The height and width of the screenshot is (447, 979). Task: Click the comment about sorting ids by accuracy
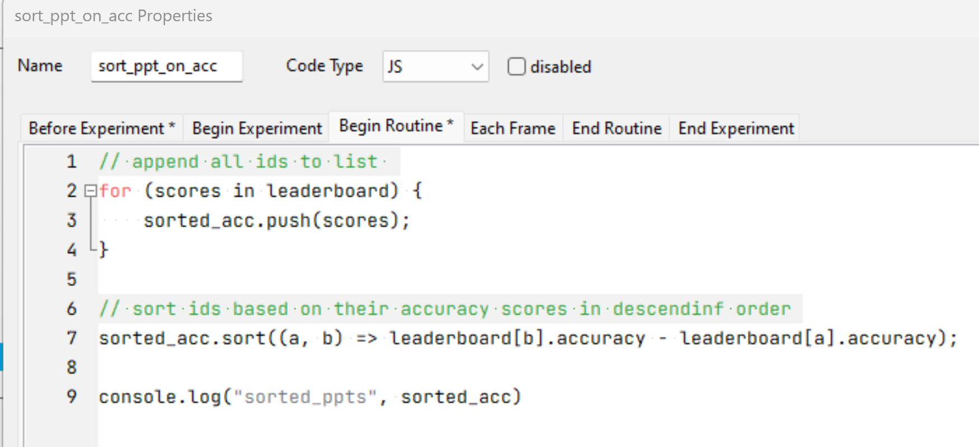(445, 308)
